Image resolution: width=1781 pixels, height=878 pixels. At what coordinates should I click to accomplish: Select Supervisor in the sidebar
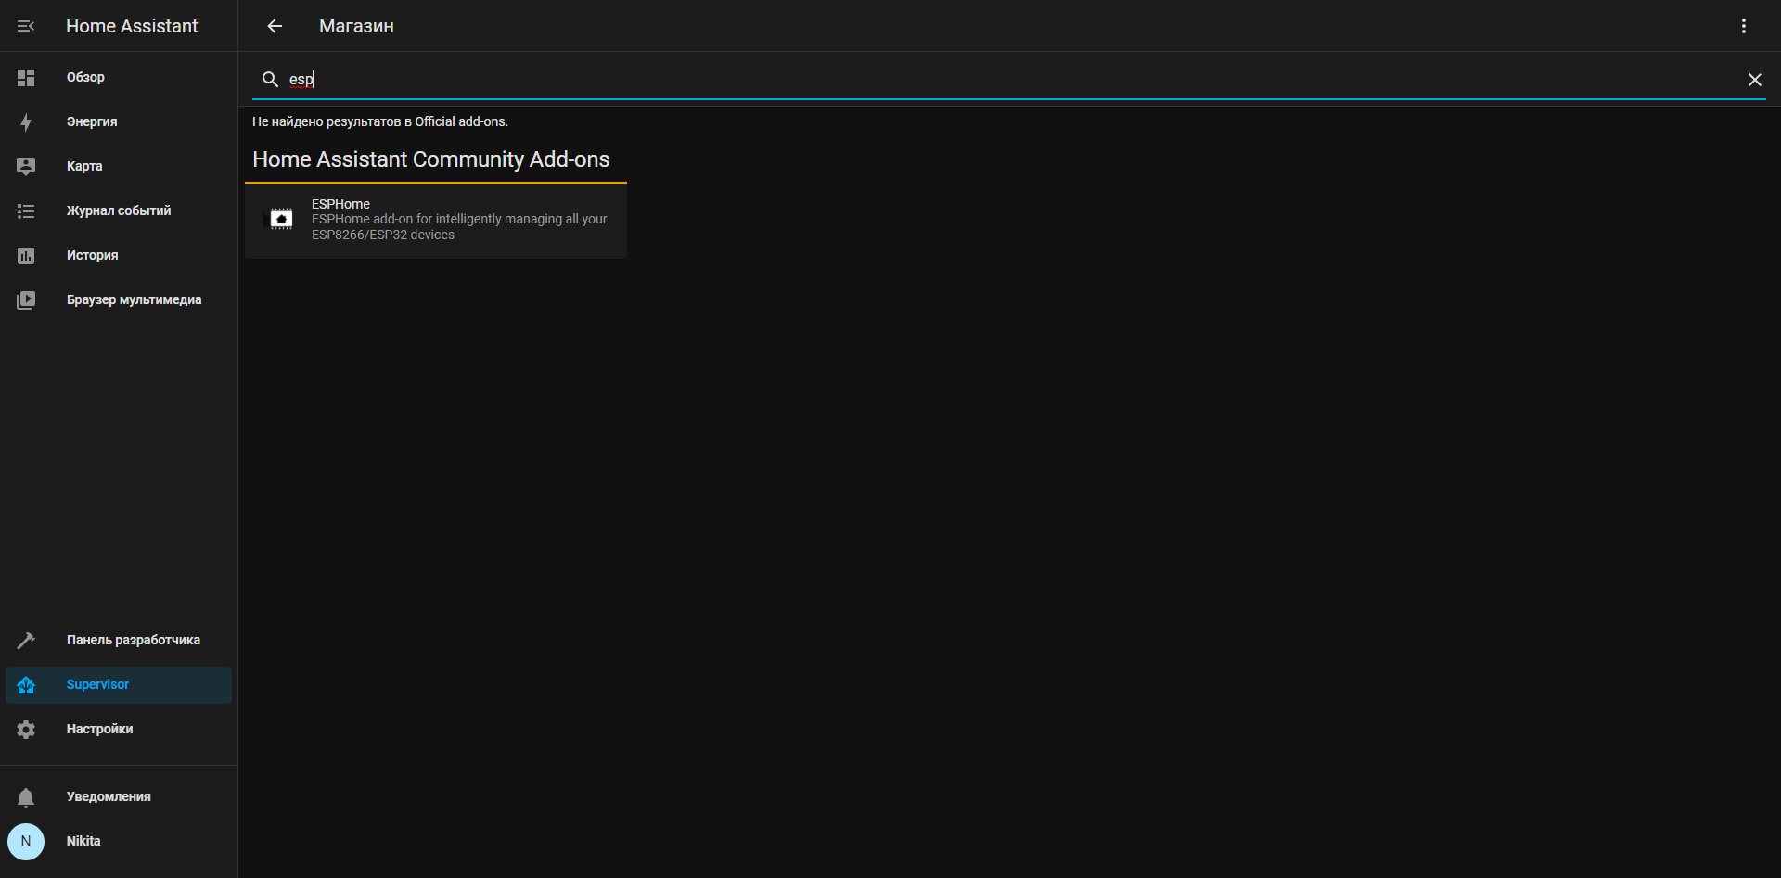[119, 685]
